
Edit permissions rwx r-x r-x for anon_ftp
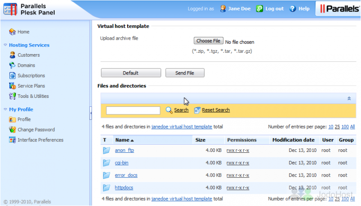pos(238,151)
